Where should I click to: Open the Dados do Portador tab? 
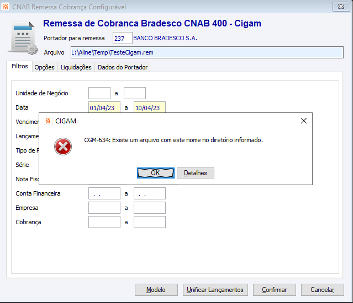coord(123,67)
